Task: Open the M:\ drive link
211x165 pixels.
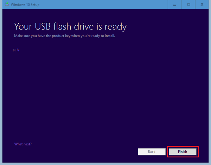Action: [16, 50]
